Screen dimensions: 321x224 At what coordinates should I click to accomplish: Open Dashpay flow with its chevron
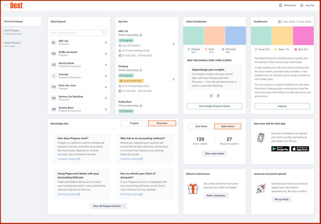173,79
